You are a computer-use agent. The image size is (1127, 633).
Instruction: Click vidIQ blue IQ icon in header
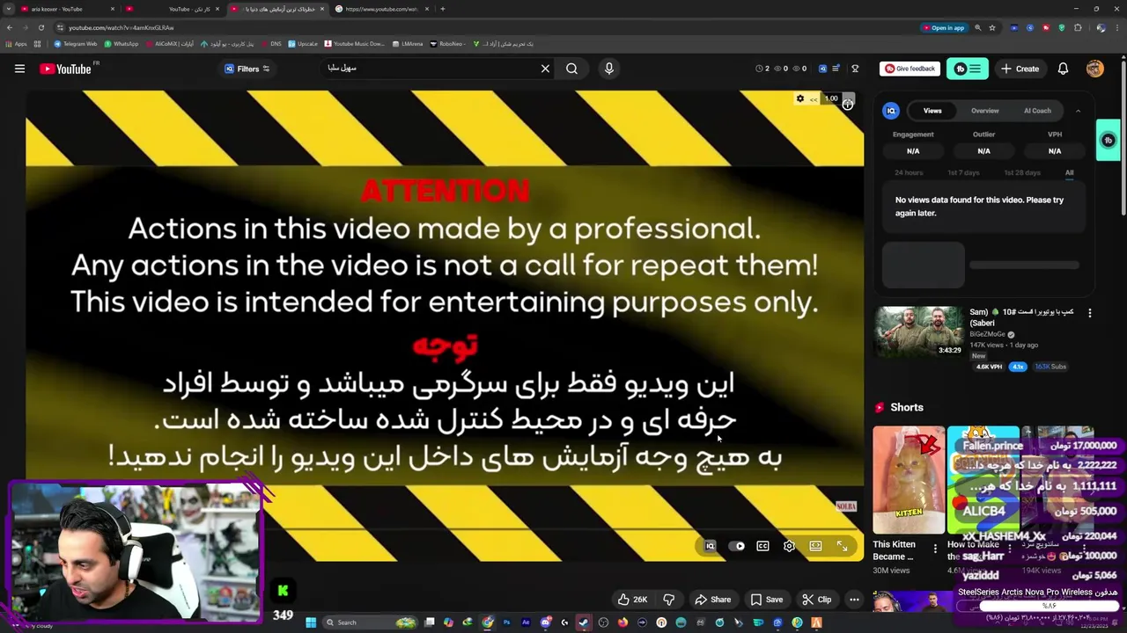823,69
